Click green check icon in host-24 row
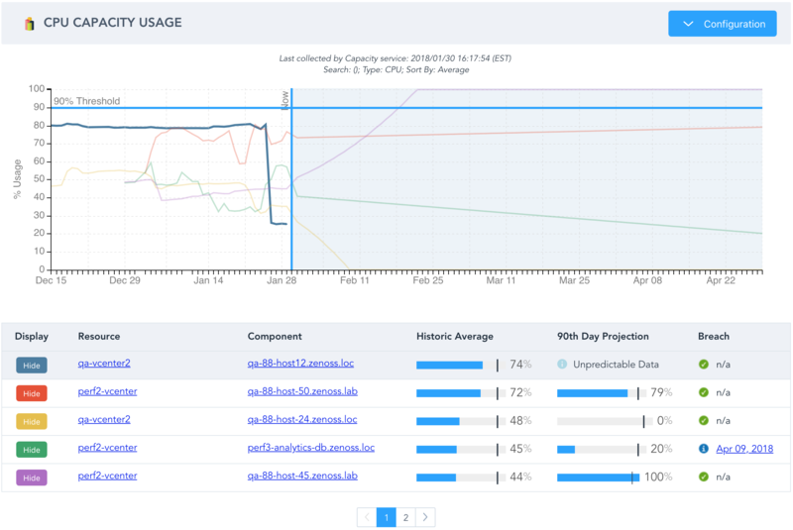This screenshot has height=530, width=793. [x=704, y=420]
